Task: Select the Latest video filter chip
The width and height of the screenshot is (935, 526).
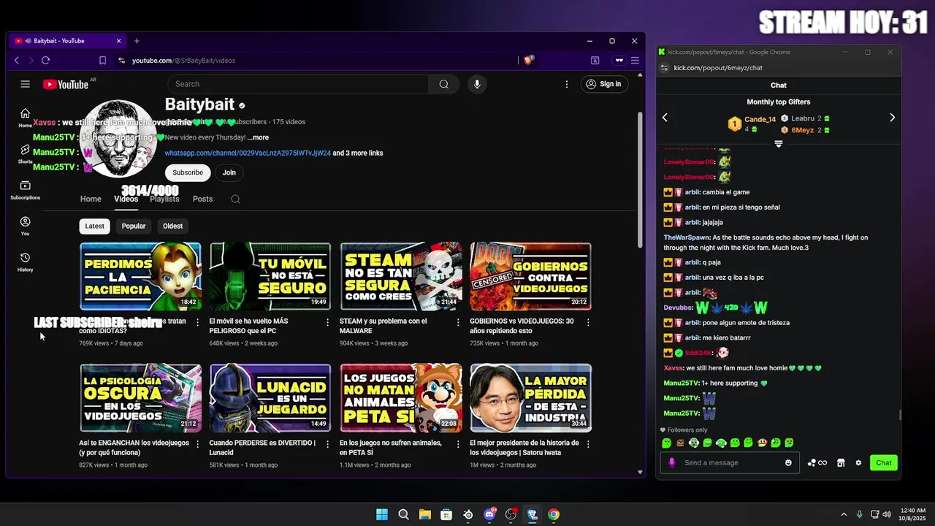Action: 95,226
